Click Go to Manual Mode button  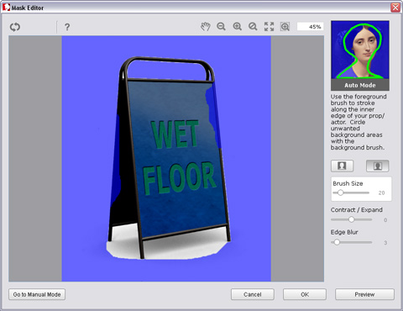pyautogui.click(x=37, y=294)
